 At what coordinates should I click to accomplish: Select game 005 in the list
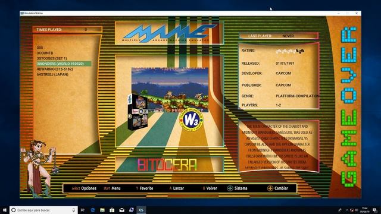tap(40, 48)
